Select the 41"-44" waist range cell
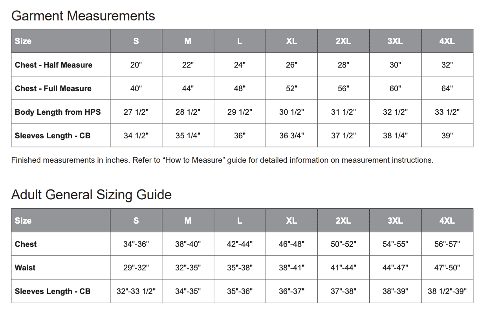The image size is (491, 316). [x=343, y=268]
